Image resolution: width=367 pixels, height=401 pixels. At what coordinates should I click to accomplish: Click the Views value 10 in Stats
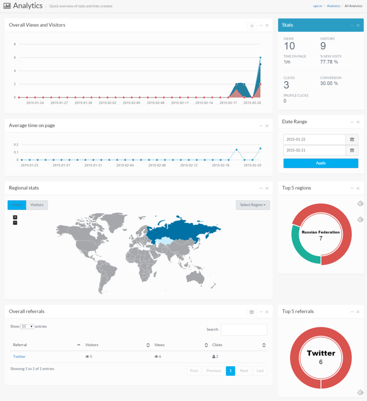point(289,46)
